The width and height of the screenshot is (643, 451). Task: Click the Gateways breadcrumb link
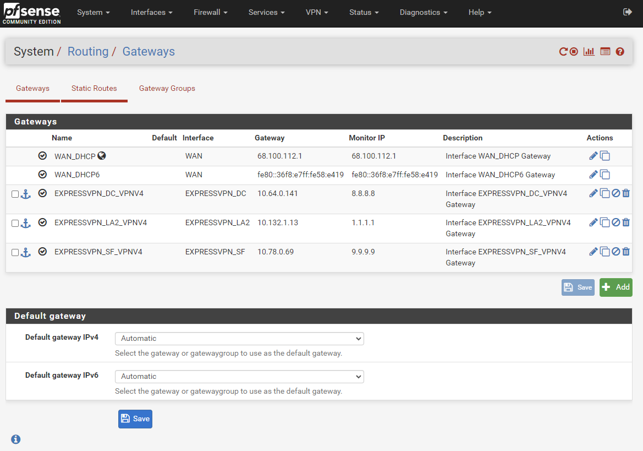pos(149,52)
